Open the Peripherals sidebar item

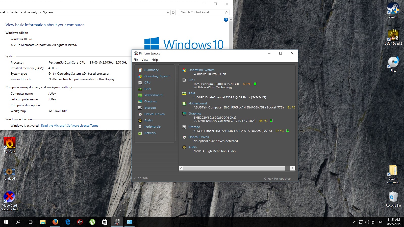click(x=152, y=127)
